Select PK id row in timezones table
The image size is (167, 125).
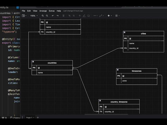tap(136, 76)
